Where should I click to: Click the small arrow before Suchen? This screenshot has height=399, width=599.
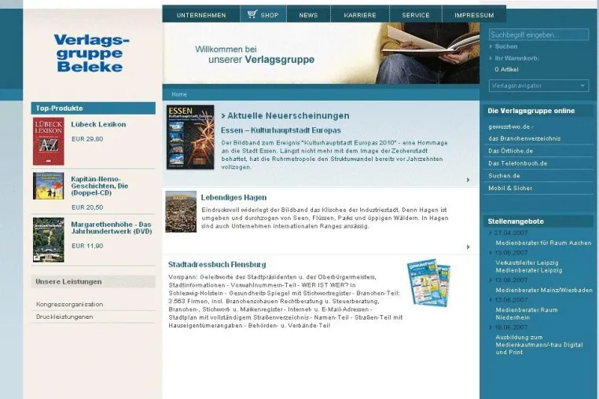tap(491, 46)
